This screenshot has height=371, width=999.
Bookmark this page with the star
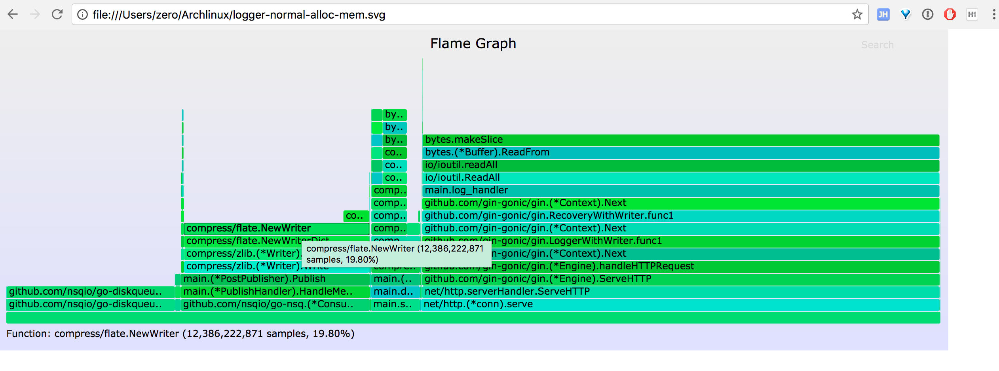point(857,15)
